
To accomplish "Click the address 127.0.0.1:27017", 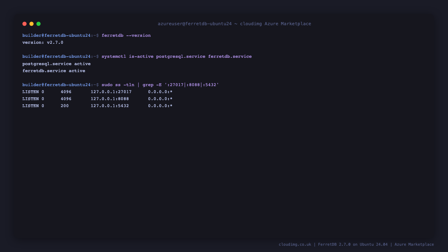I will coord(111,92).
